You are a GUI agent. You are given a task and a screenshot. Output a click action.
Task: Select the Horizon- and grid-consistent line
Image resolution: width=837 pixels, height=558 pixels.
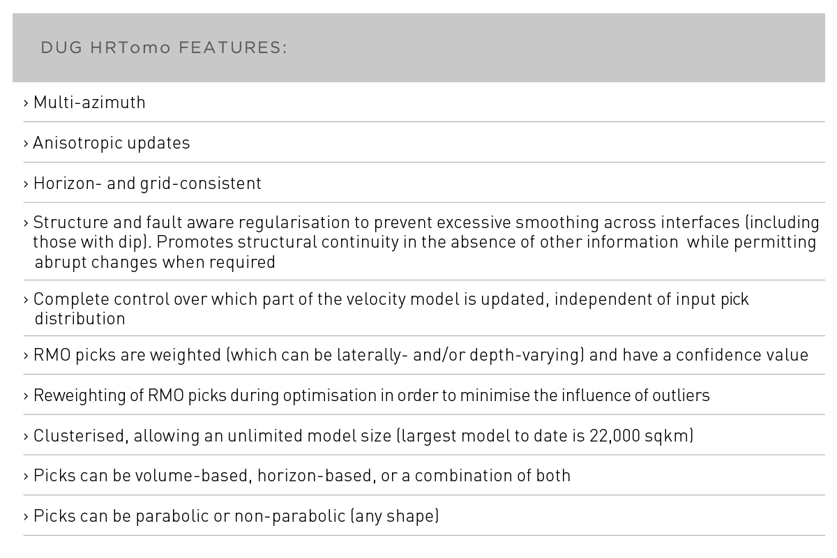coord(147,183)
